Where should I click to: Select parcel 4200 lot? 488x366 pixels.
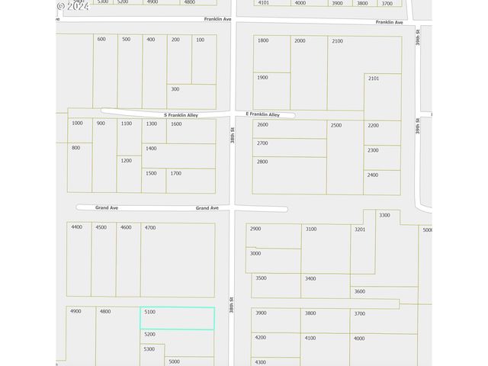276,343
